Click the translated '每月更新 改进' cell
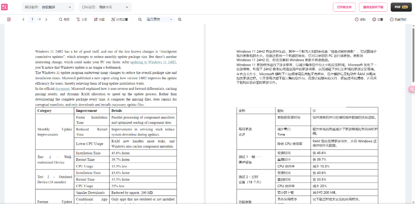 (x=256, y=132)
